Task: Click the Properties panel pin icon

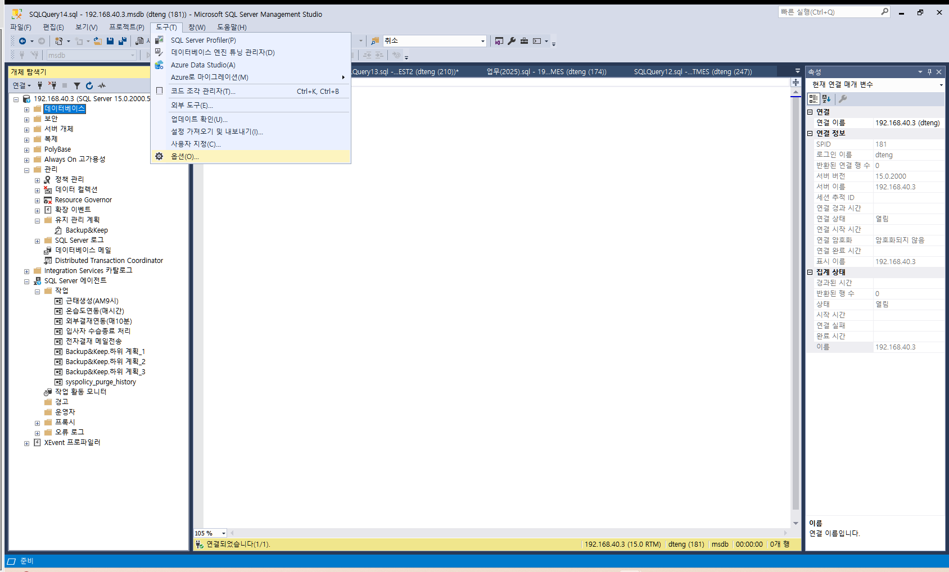Action: [x=929, y=72]
